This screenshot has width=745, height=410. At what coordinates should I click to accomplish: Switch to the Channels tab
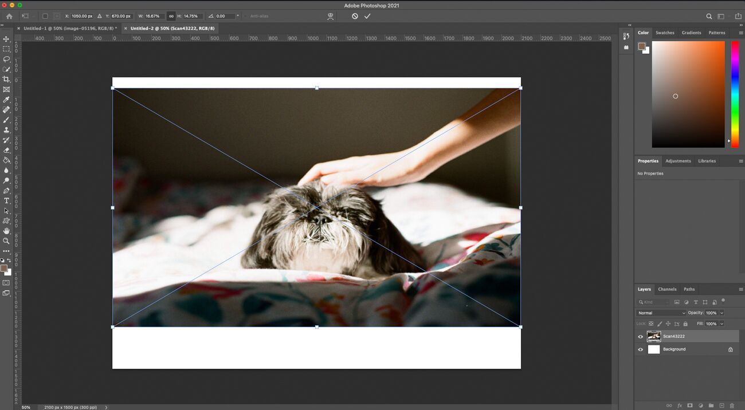(666, 289)
